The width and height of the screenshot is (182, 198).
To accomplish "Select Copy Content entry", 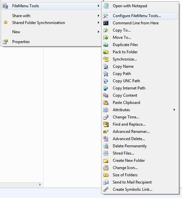I will [x=140, y=95].
